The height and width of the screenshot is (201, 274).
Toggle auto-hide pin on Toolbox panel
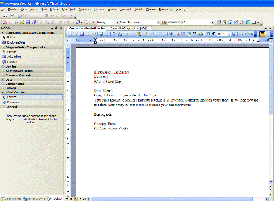coord(56,28)
